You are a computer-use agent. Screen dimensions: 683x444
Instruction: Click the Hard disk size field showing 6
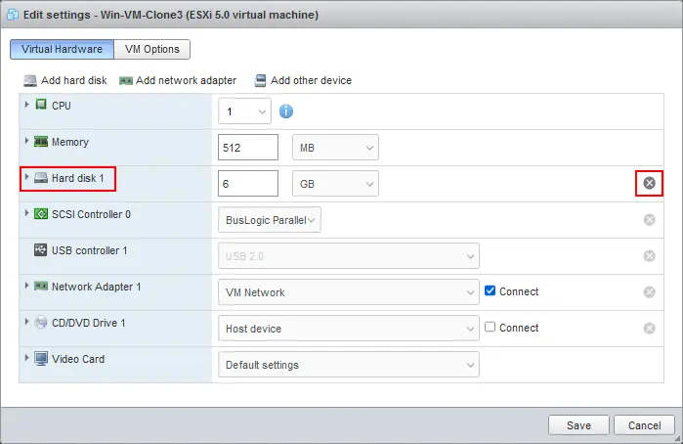[x=248, y=184]
